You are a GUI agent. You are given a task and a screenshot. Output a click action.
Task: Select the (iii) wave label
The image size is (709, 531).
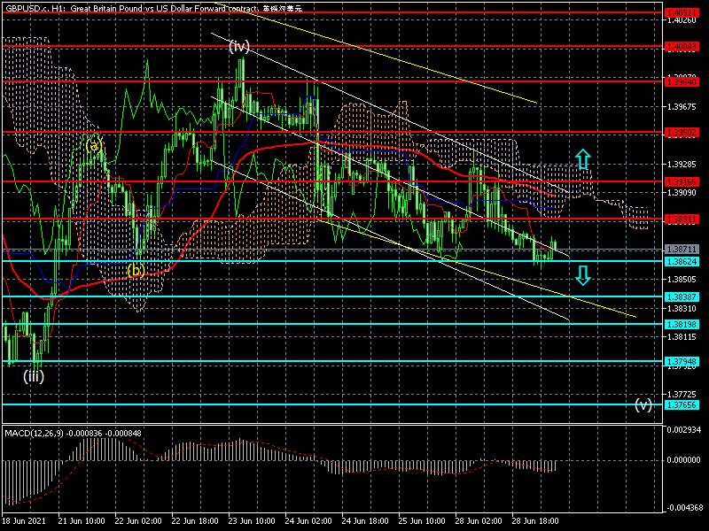[34, 375]
